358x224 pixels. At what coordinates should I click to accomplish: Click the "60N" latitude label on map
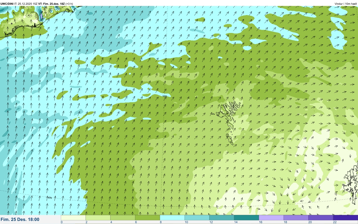coord(50,198)
